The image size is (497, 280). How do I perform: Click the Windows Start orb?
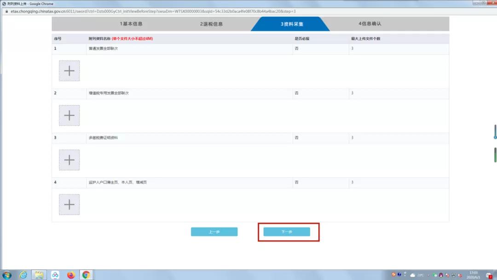pyautogui.click(x=6, y=275)
